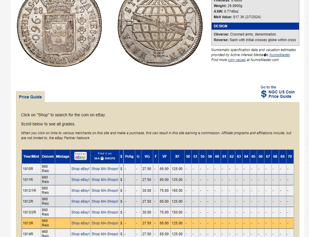Shop MA-Shops for highlighted 1813R coin
This screenshot has width=309, height=237.
(x=105, y=223)
